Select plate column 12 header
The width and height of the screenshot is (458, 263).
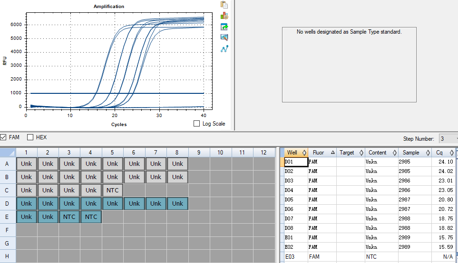pyautogui.click(x=264, y=153)
